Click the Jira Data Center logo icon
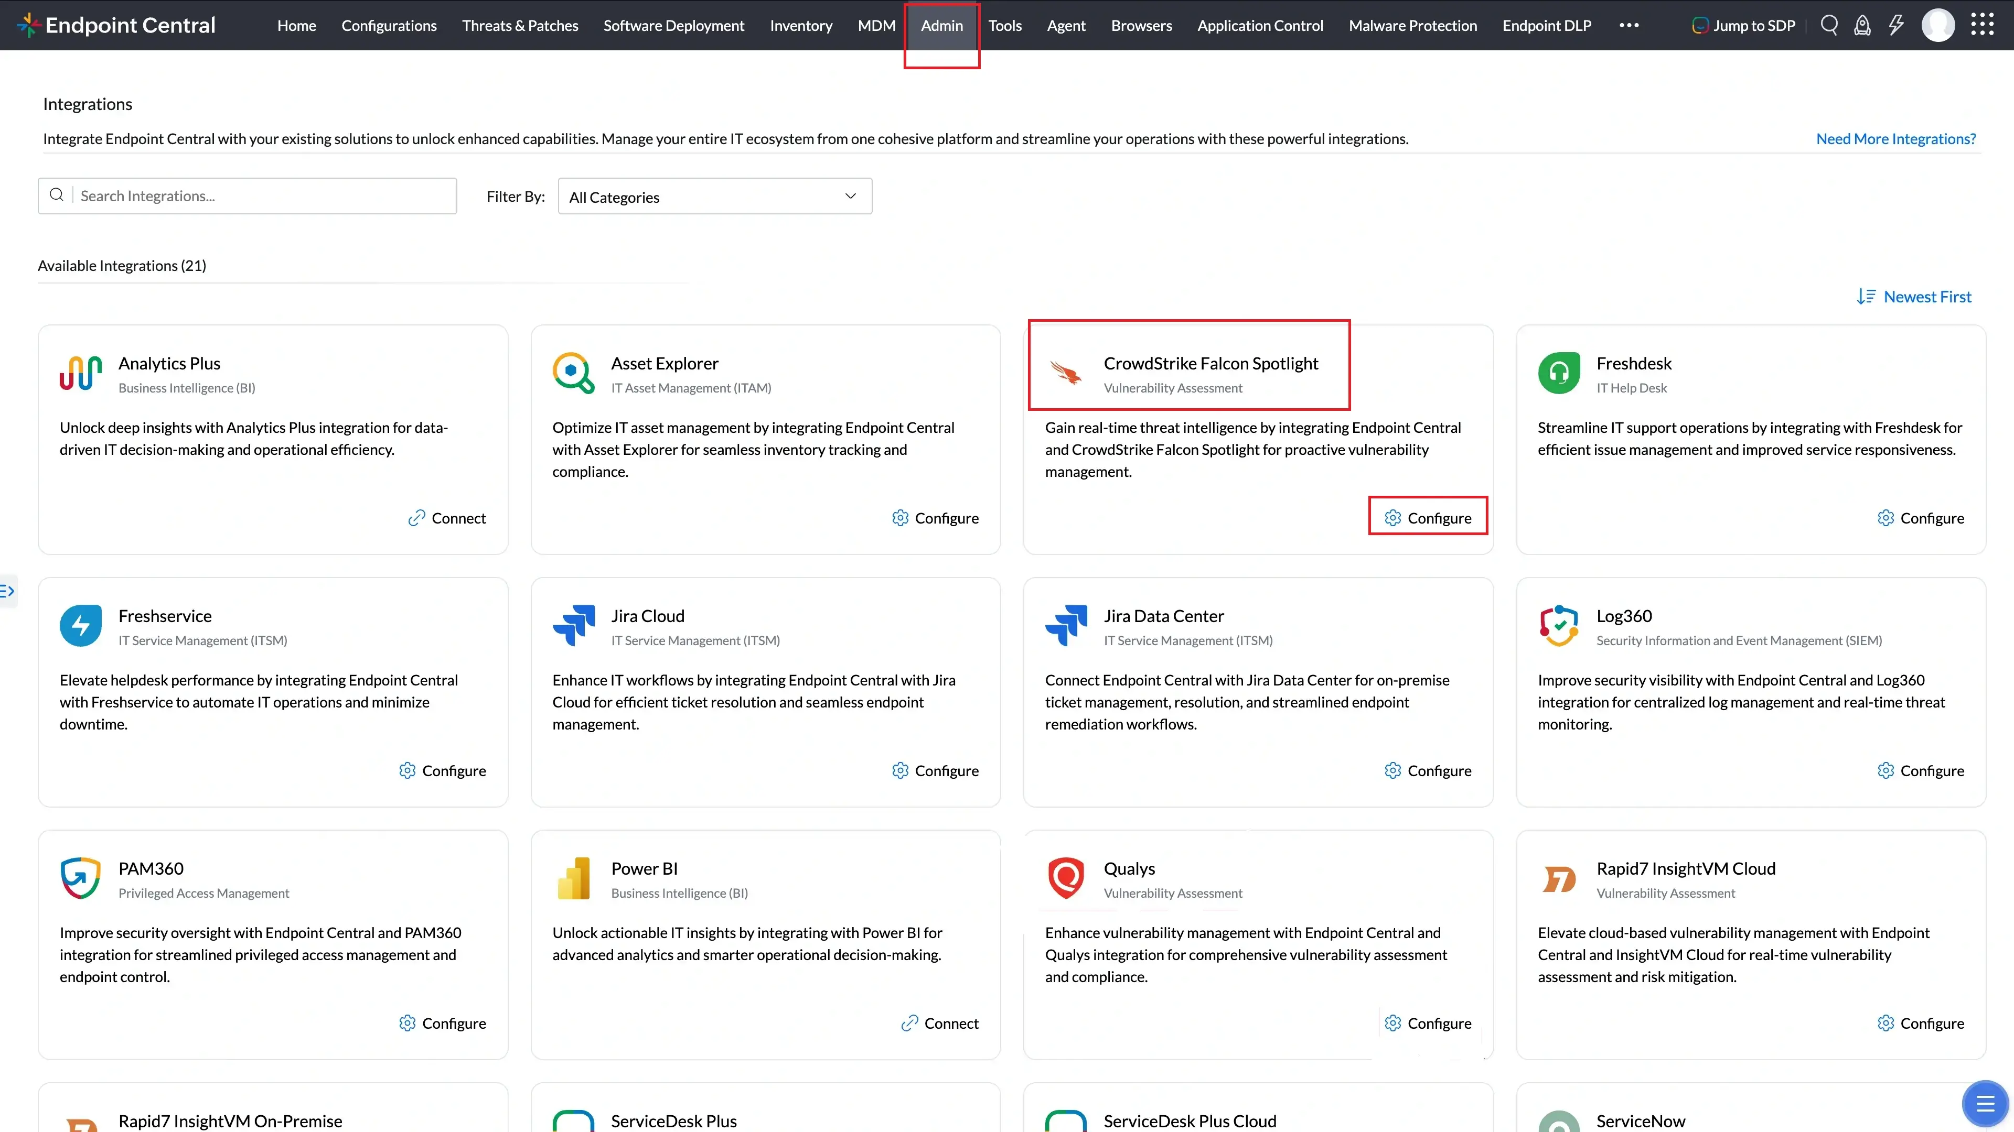This screenshot has width=2014, height=1132. tap(1066, 625)
